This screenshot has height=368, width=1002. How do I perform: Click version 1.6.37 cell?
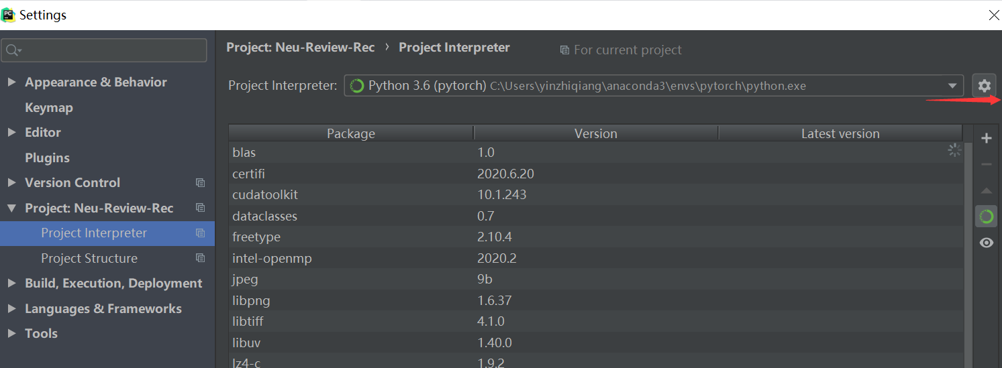tap(495, 300)
